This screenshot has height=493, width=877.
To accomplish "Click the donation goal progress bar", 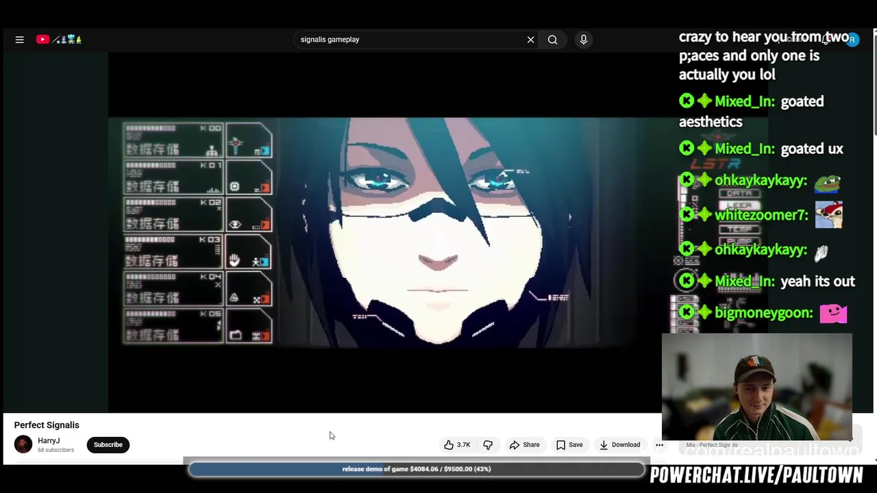I will 417,469.
